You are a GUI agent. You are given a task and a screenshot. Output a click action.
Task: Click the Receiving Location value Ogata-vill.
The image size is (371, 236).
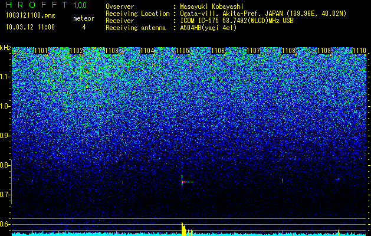[263, 14]
